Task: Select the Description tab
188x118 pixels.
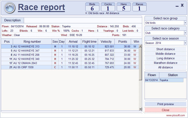Action: click(13, 20)
